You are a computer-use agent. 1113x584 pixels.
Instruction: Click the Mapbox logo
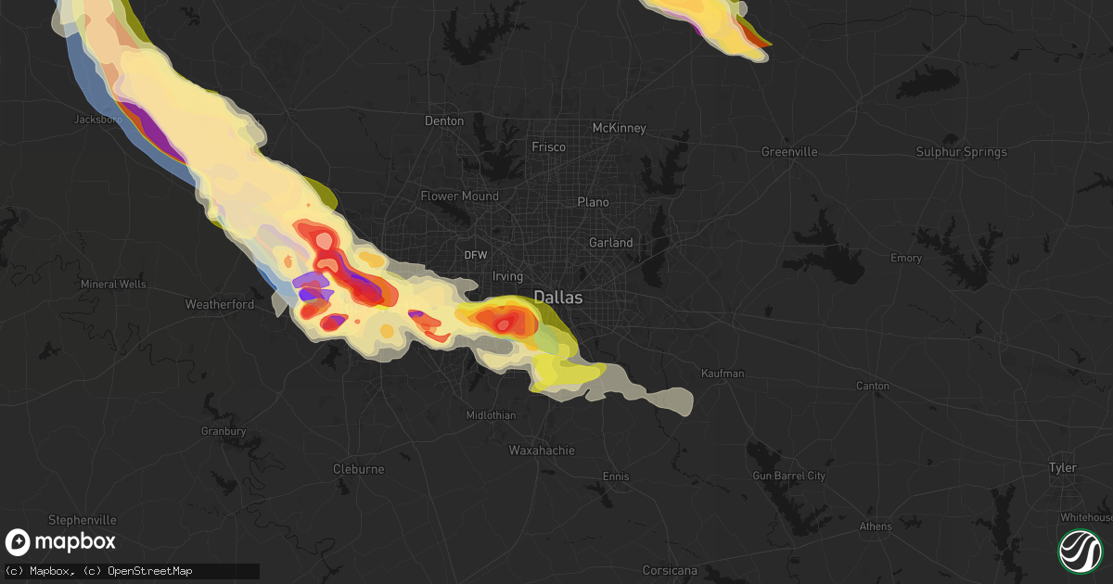point(61,542)
